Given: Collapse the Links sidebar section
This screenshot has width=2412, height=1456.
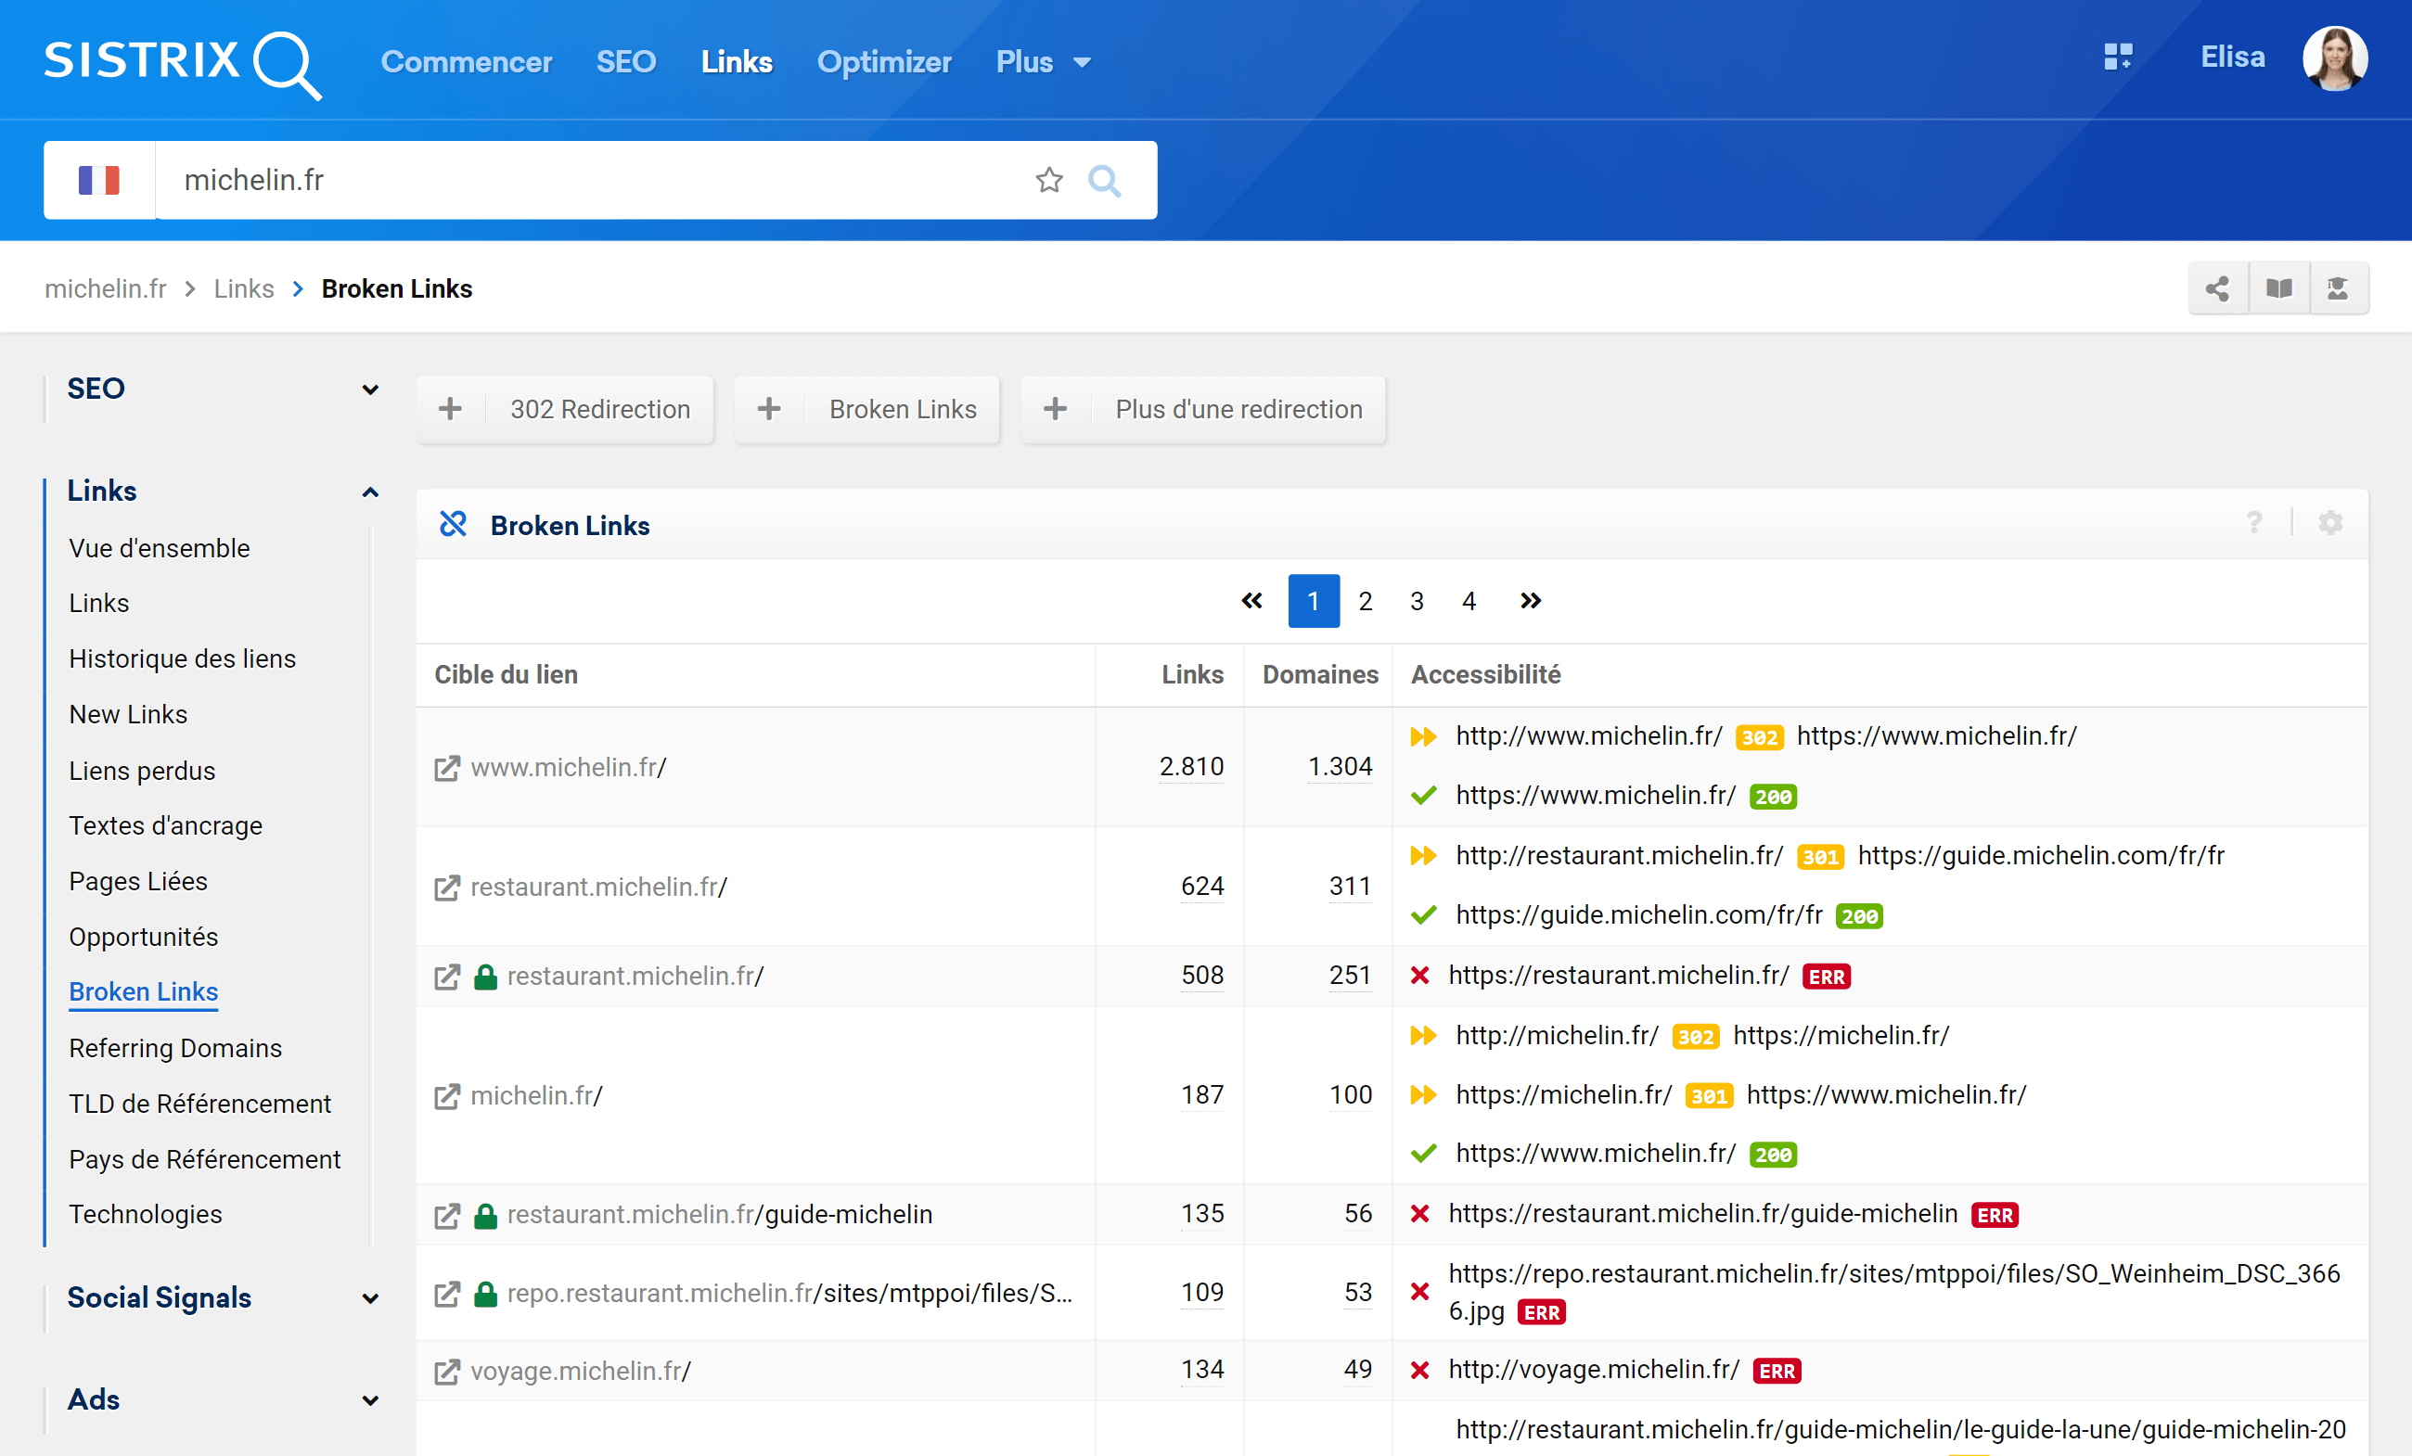Looking at the screenshot, I should pos(370,492).
